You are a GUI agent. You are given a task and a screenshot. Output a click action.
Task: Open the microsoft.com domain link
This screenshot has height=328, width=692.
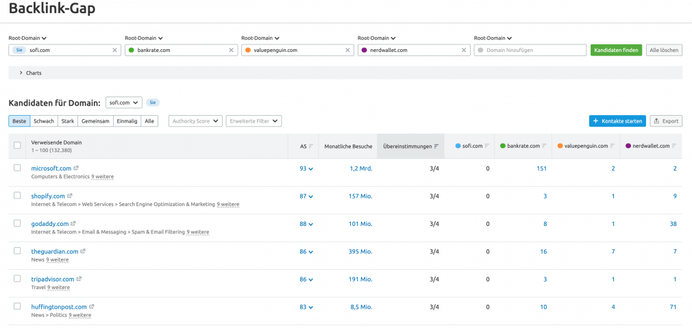(51, 168)
